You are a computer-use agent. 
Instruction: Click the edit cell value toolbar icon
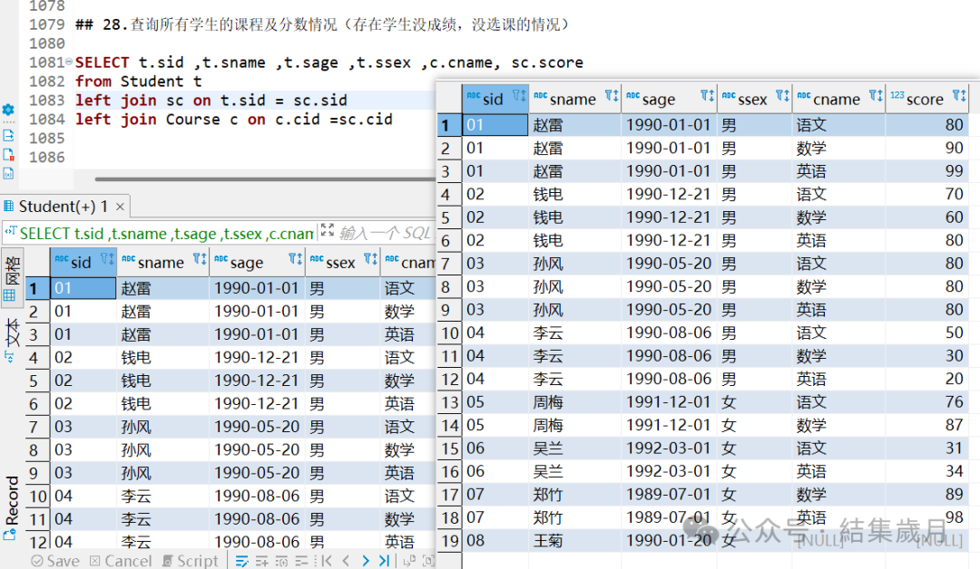tap(242, 561)
